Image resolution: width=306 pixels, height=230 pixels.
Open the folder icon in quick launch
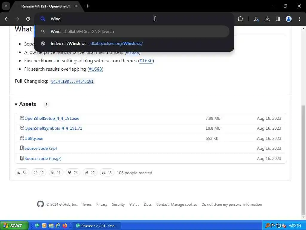(x=51, y=226)
